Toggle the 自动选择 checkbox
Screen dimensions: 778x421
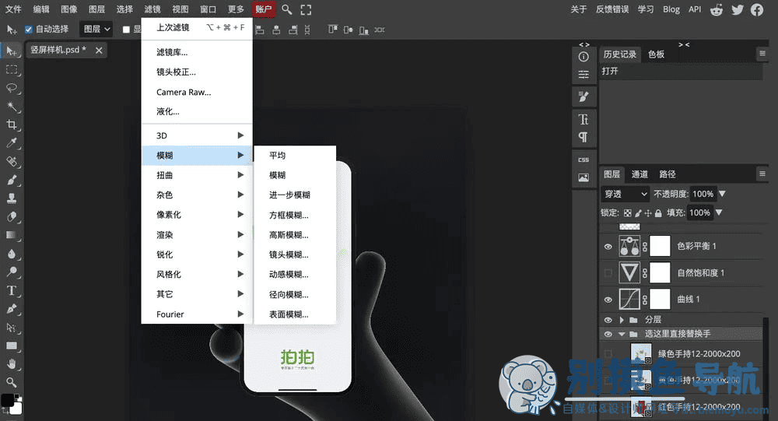pyautogui.click(x=29, y=30)
